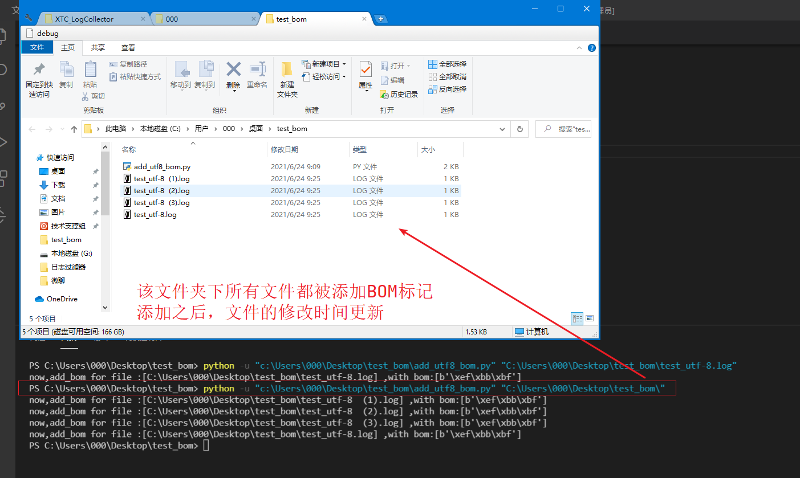The width and height of the screenshot is (800, 478).
Task: Click Edit (编辑) in ribbon
Action: [392, 80]
